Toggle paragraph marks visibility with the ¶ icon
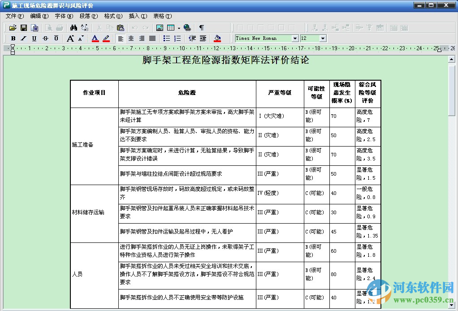The image size is (458, 311). click(202, 27)
